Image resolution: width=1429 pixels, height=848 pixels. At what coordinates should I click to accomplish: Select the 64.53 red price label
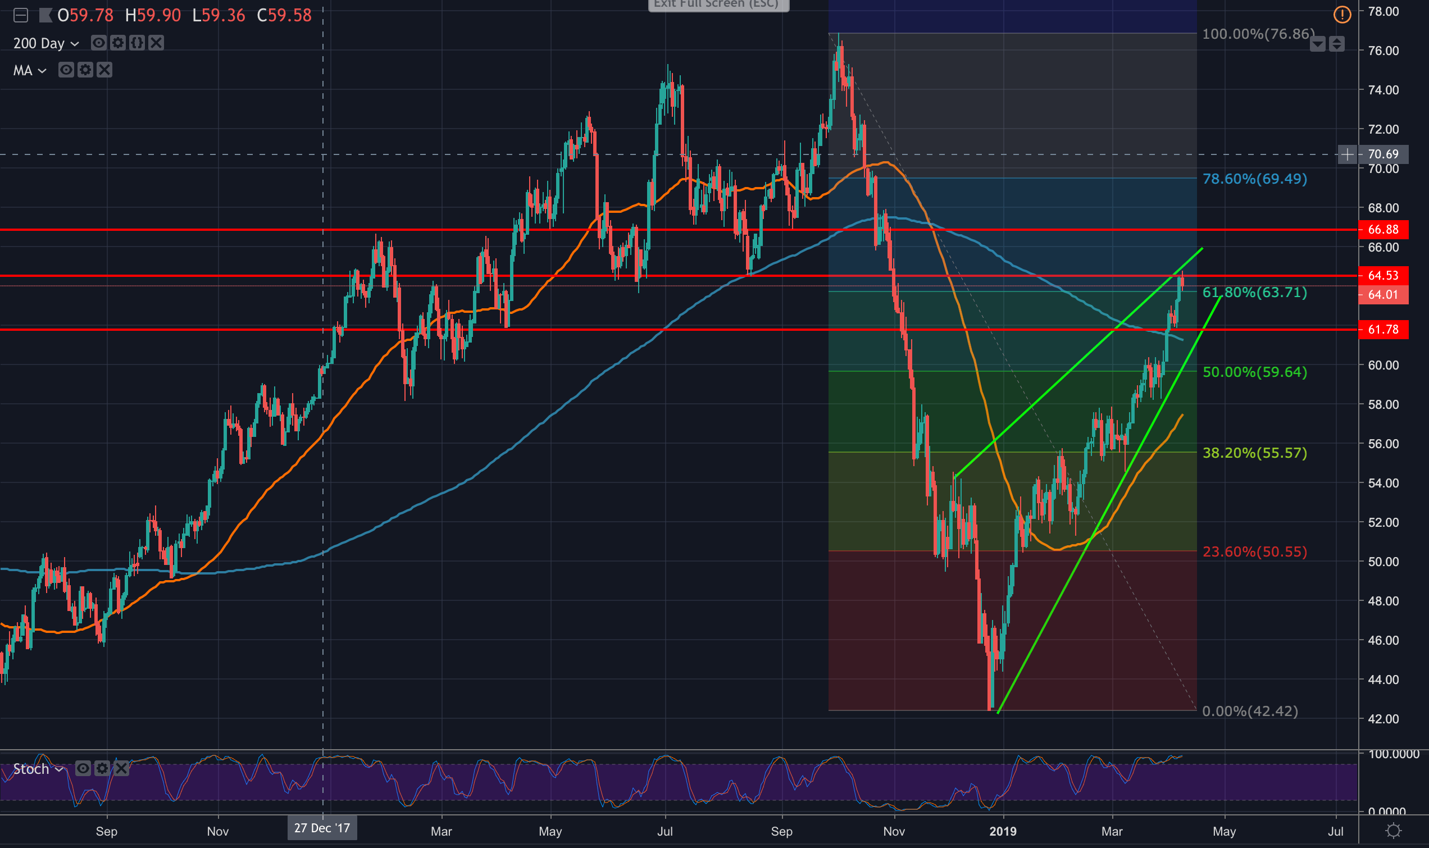click(1383, 275)
